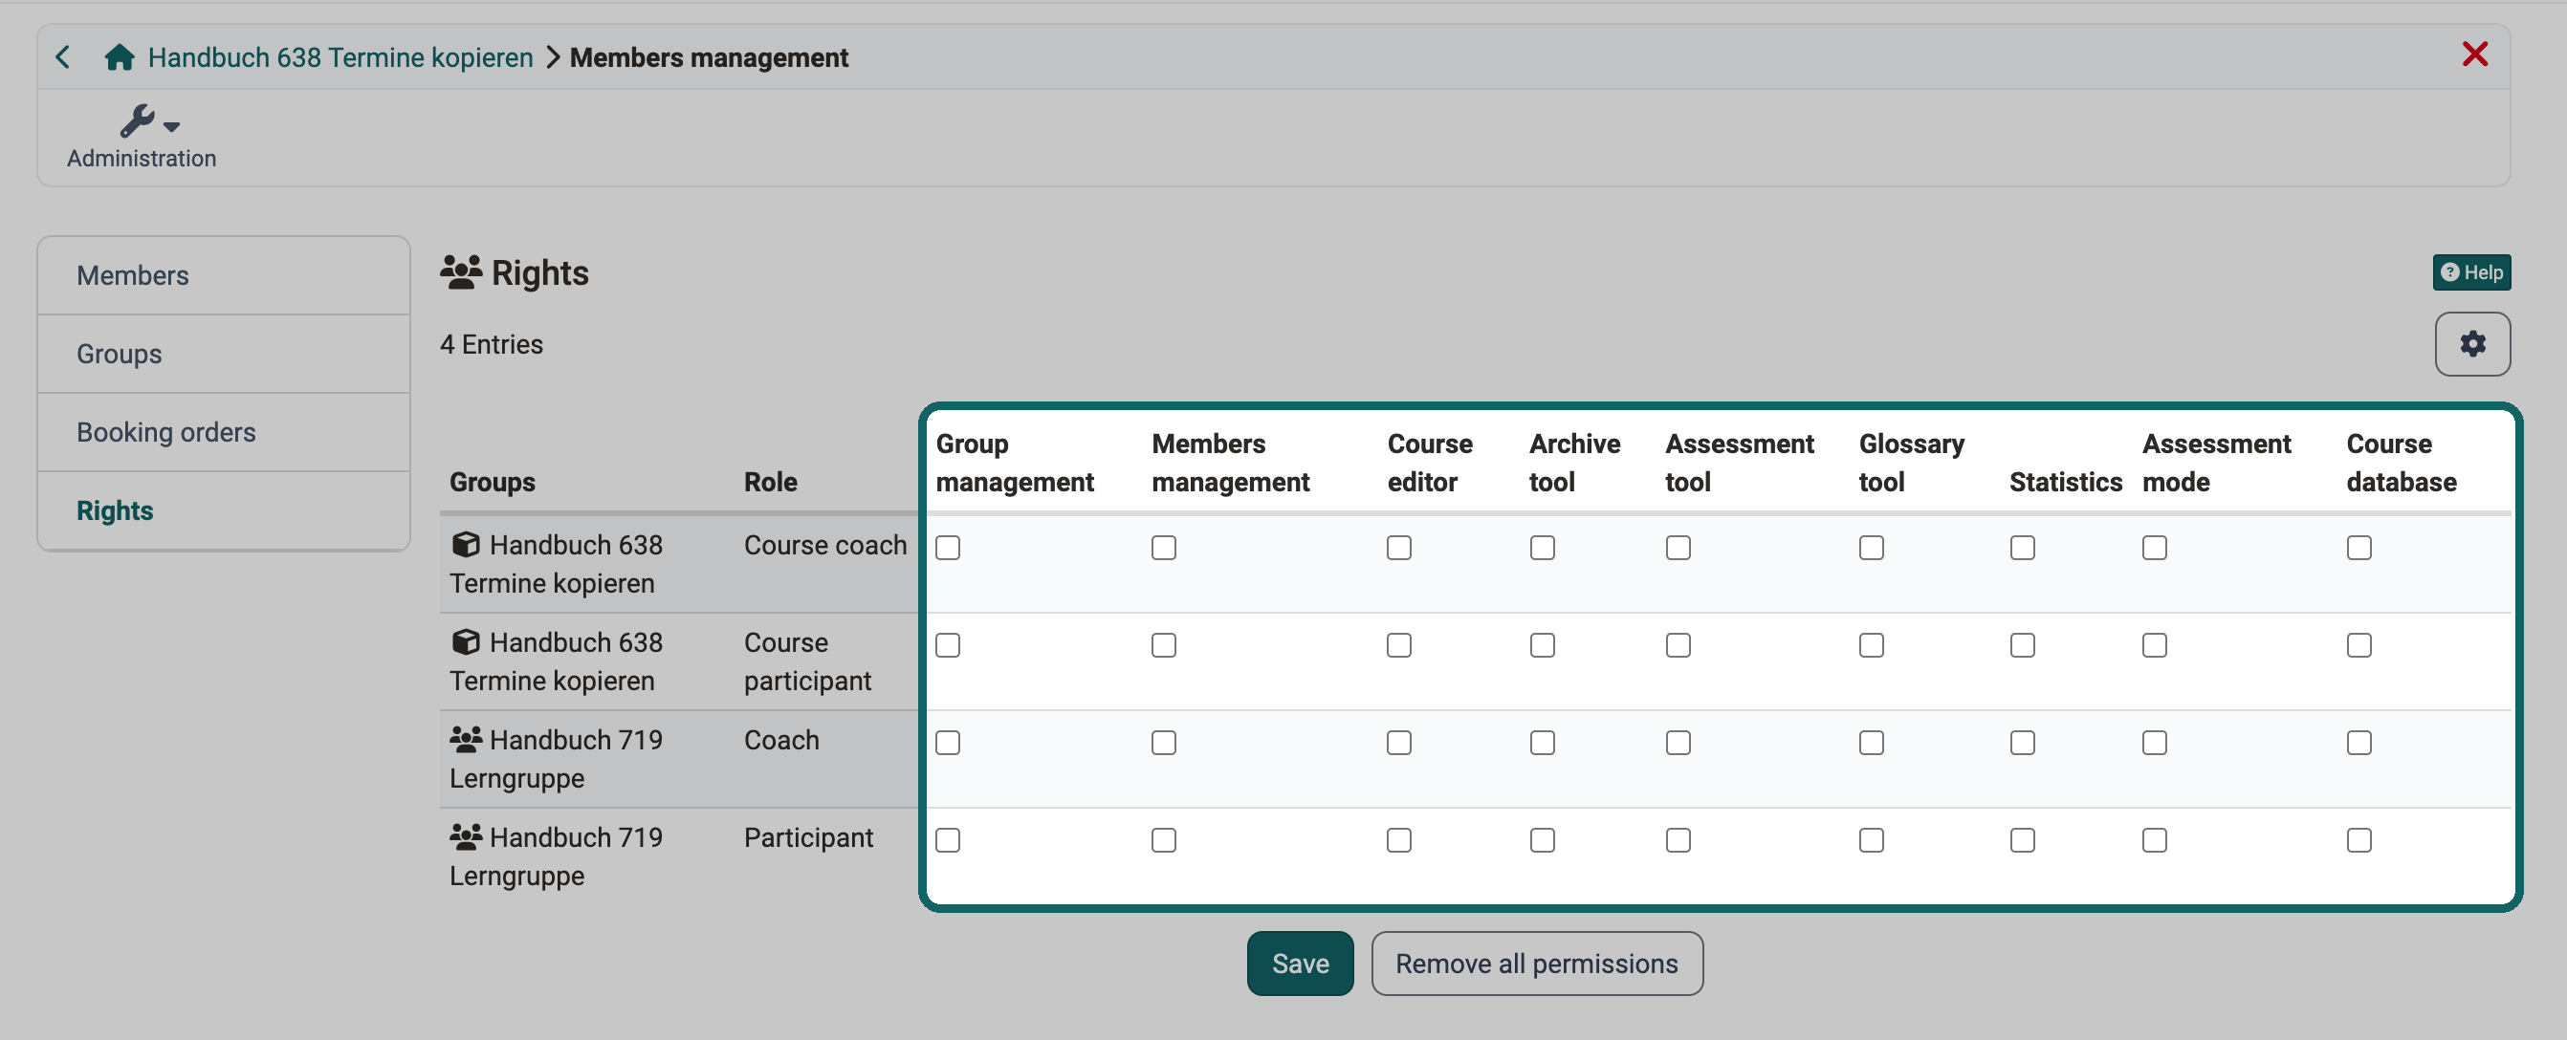Check Assessment mode for Coach row
Viewport: 2567px width, 1040px height.
tap(2155, 743)
